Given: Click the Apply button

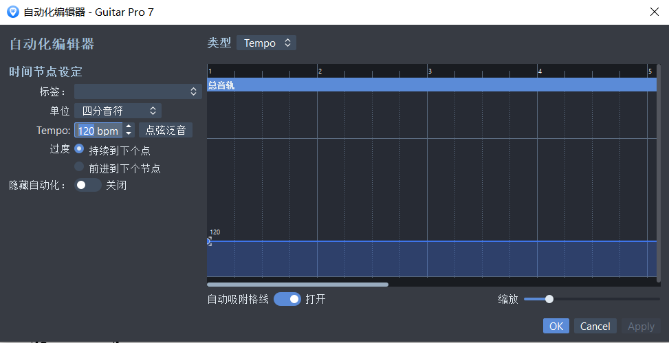Looking at the screenshot, I should click(640, 326).
